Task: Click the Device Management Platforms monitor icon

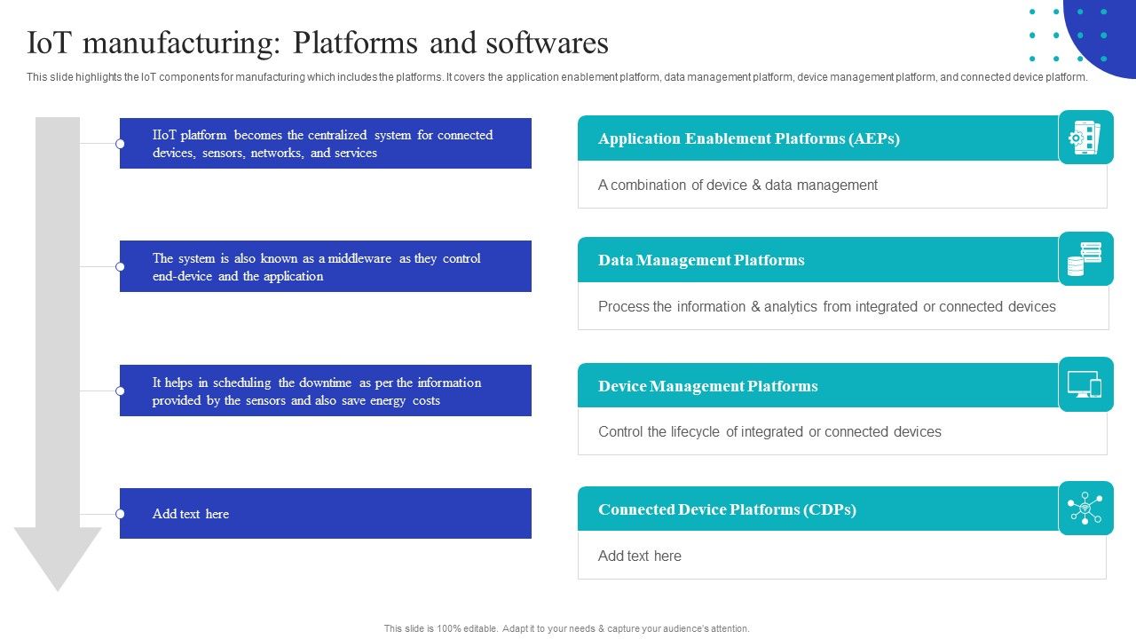Action: tap(1085, 384)
